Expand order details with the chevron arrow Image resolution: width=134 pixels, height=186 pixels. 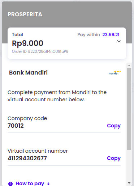click(119, 41)
